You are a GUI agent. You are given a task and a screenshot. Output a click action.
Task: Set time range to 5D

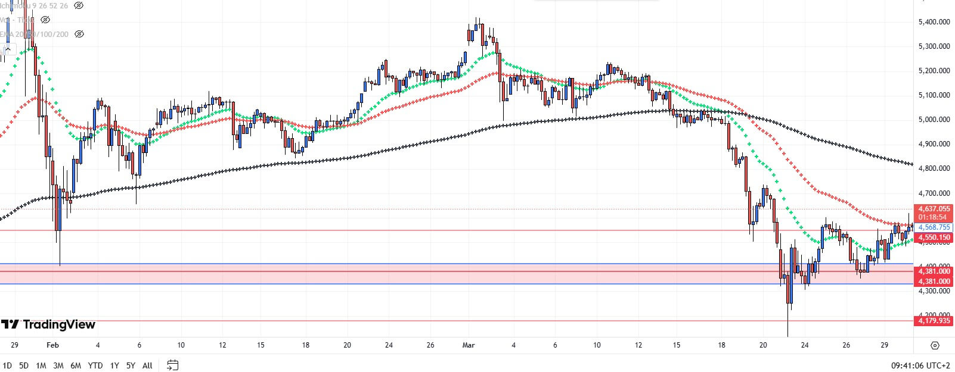(x=24, y=365)
